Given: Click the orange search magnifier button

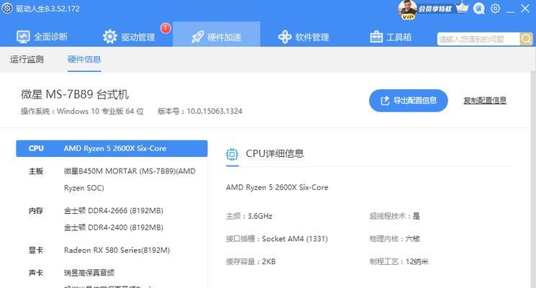Looking at the screenshot, I should [x=526, y=40].
